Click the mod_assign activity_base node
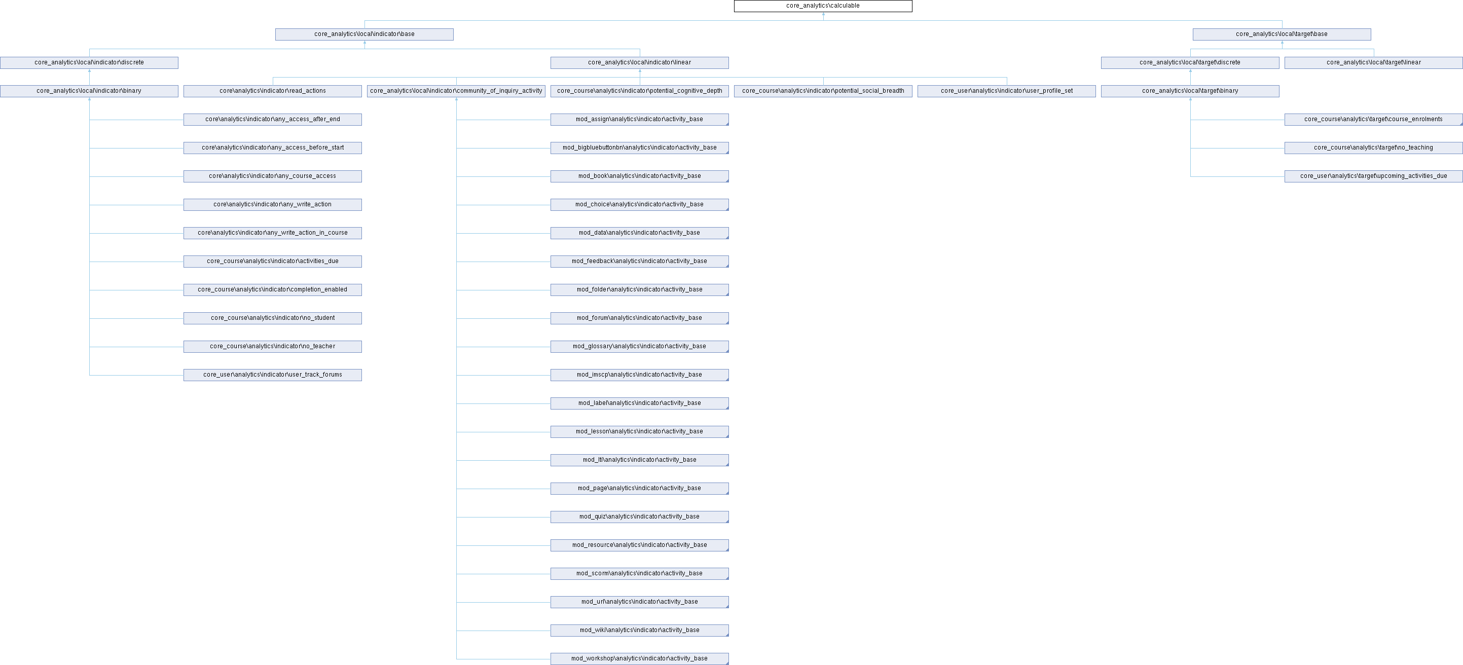Viewport: 1463px width, 665px height. point(639,119)
